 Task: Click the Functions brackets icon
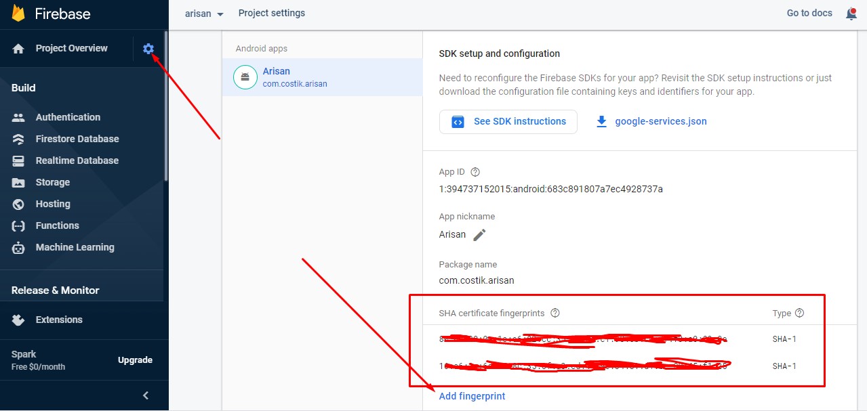[x=18, y=225]
